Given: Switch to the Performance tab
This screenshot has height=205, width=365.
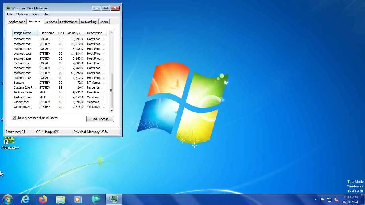Looking at the screenshot, I should coord(69,22).
